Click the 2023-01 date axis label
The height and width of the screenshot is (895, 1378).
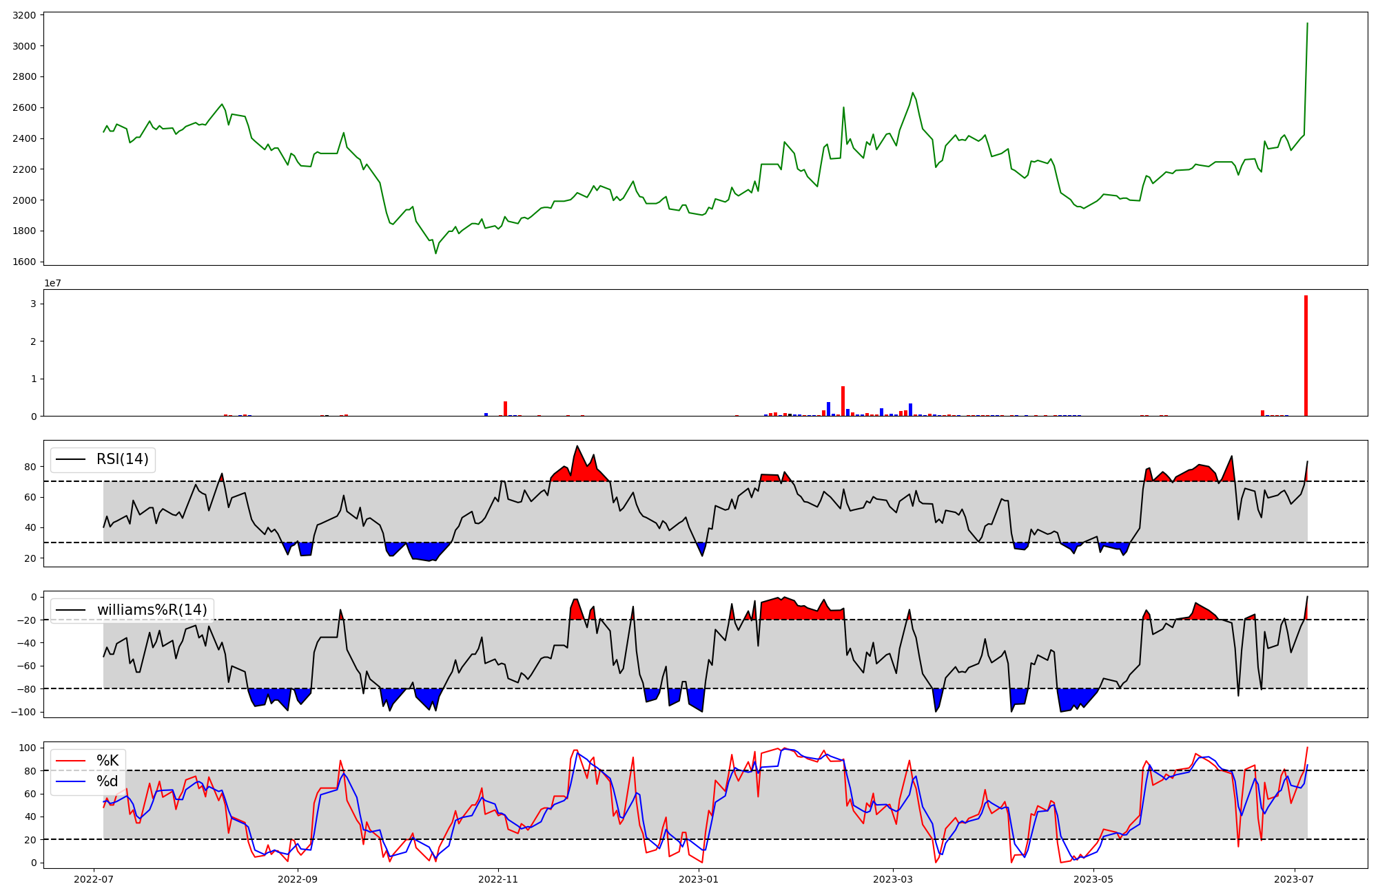(699, 879)
